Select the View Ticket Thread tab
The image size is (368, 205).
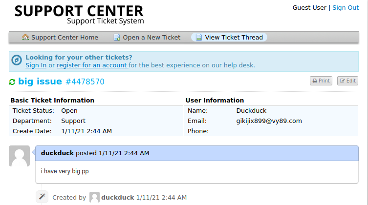coord(234,38)
